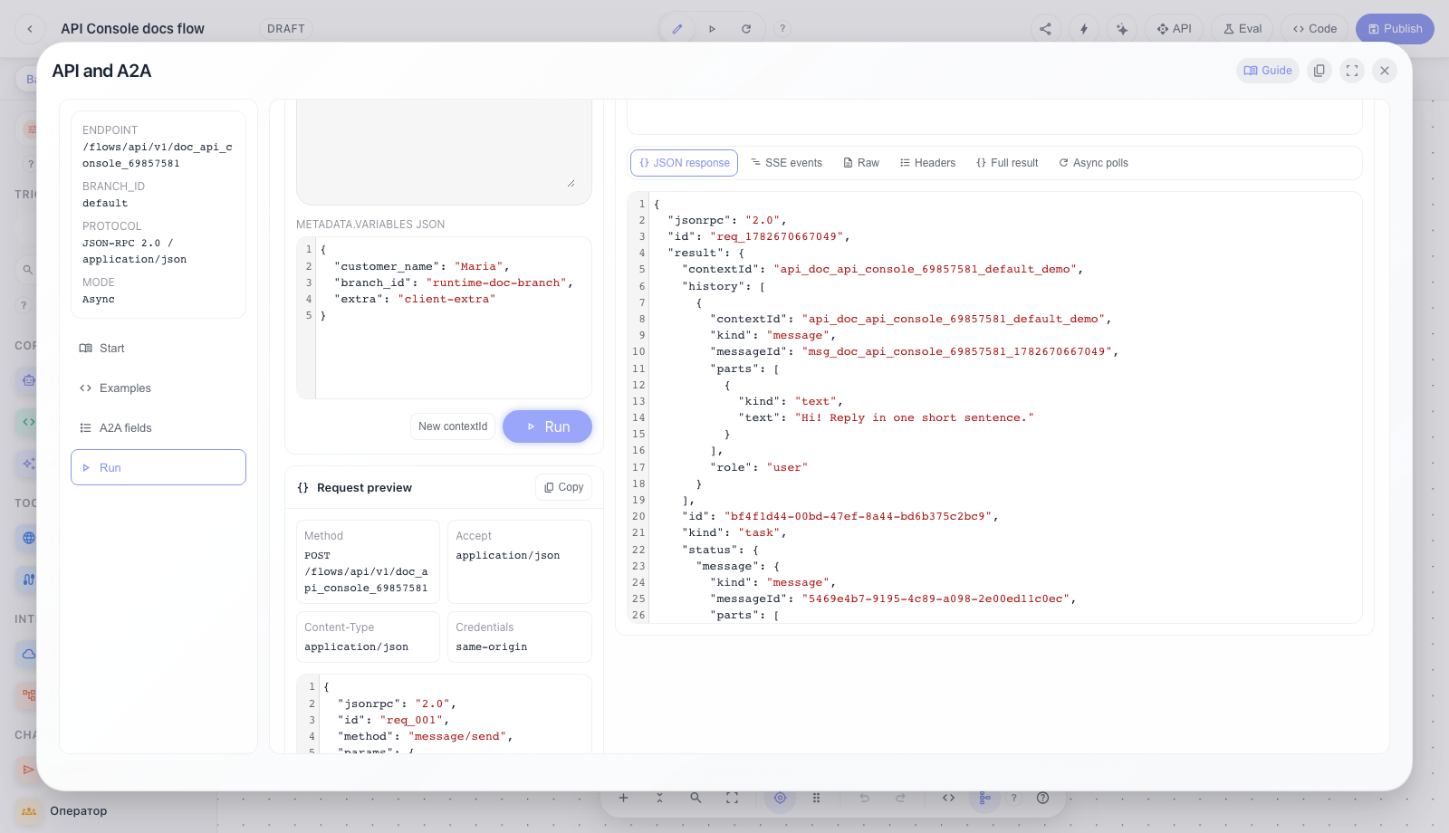Screen dimensions: 1449x833
Task: Open the A2A fields section
Action: [x=158, y=428]
